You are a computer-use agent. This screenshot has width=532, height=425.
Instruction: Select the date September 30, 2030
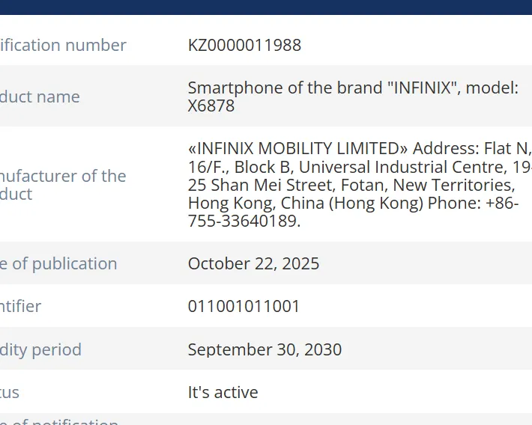point(265,349)
